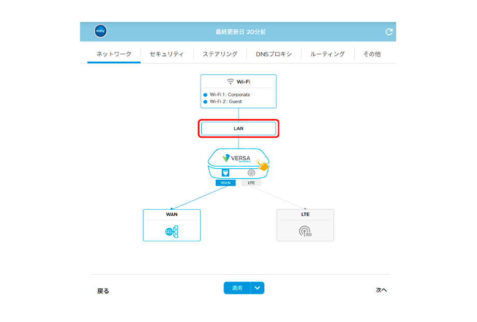Screen dimensions: 477x322
Task: Click 次へ to proceed
Action: point(381,290)
